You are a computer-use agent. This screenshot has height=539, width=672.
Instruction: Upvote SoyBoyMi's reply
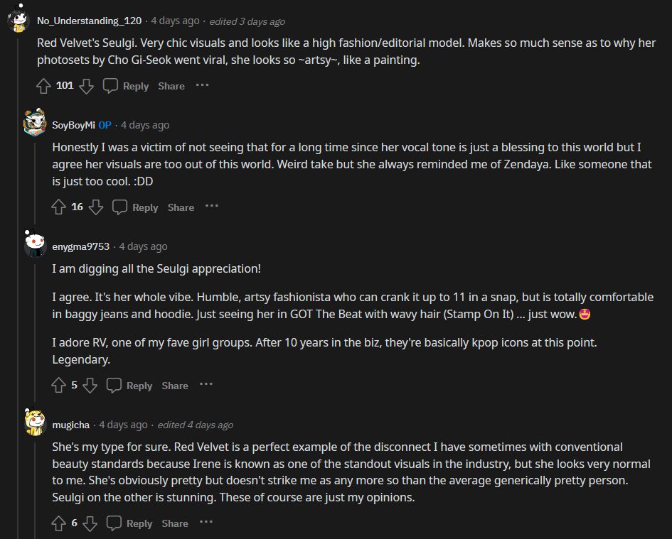tap(59, 207)
